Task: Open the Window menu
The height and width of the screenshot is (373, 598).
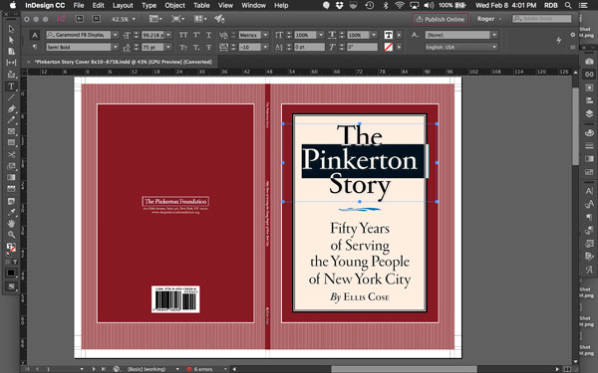Action: 253,5
